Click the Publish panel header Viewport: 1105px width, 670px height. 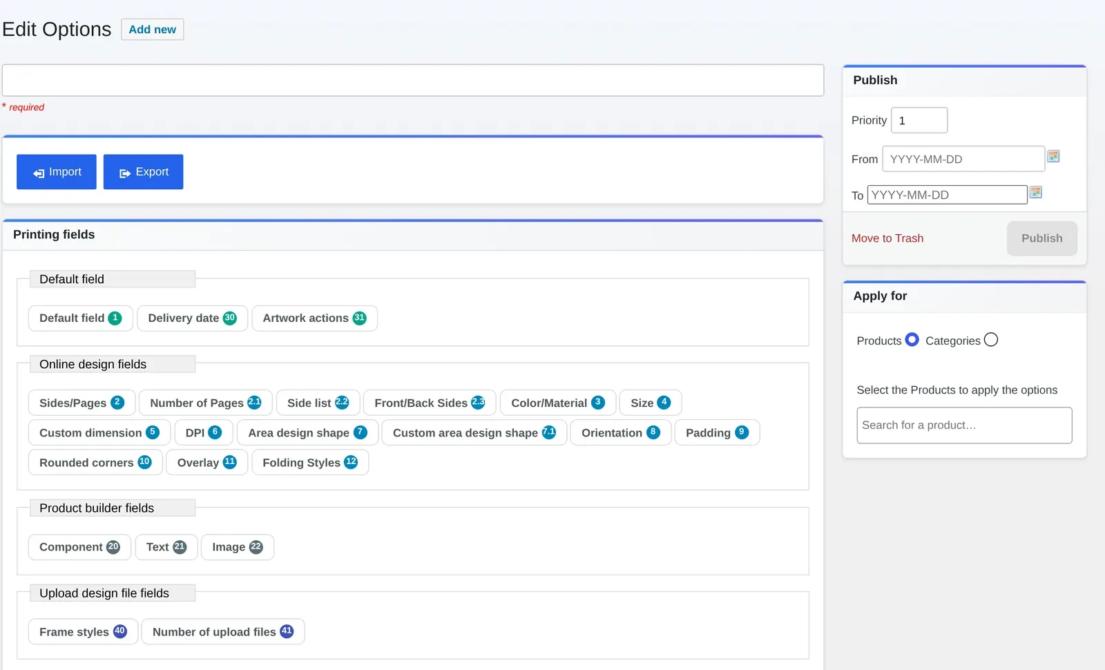[964, 81]
